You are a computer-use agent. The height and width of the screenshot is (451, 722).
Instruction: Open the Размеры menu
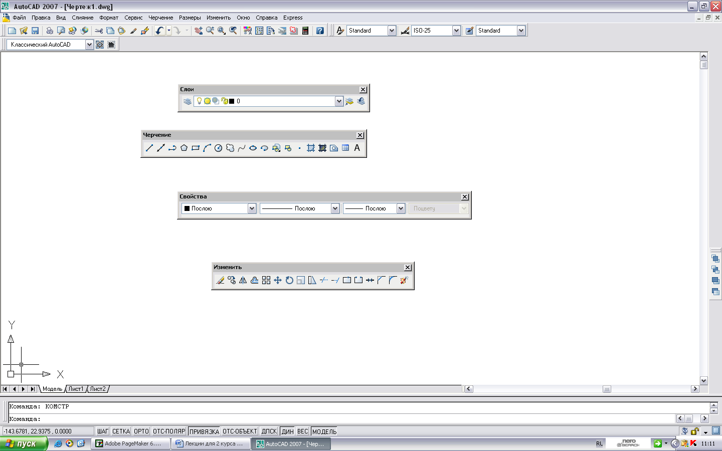[190, 18]
